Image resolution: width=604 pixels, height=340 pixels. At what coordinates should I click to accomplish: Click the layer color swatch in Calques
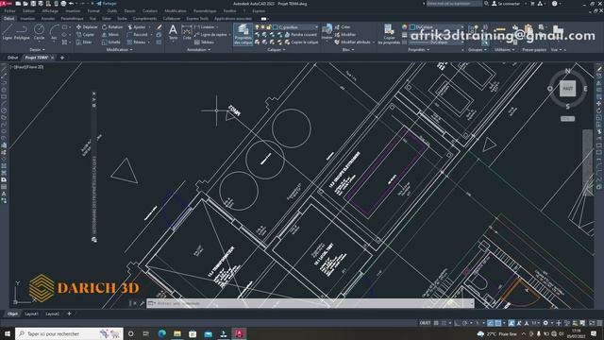coord(276,27)
